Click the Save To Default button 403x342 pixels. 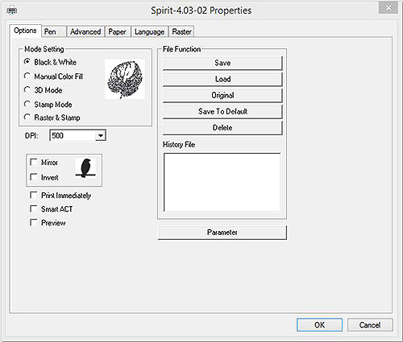(222, 111)
